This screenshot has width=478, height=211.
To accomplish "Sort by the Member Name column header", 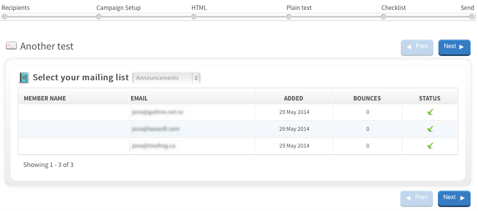I will tap(45, 98).
